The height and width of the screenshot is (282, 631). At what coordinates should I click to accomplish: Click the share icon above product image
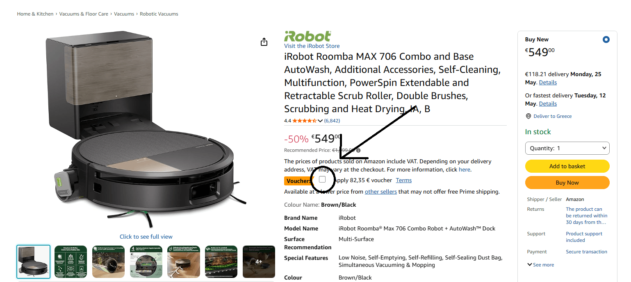point(264,42)
